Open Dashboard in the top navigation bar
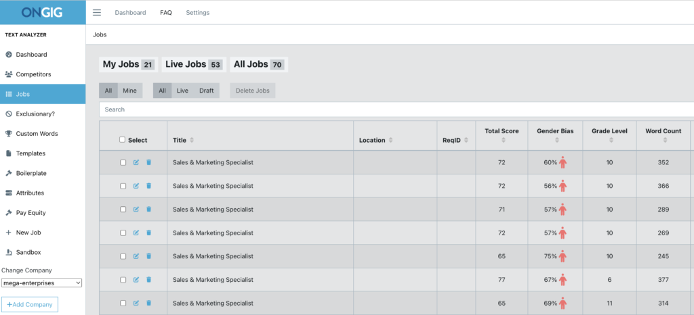Image resolution: width=694 pixels, height=315 pixels. [130, 13]
